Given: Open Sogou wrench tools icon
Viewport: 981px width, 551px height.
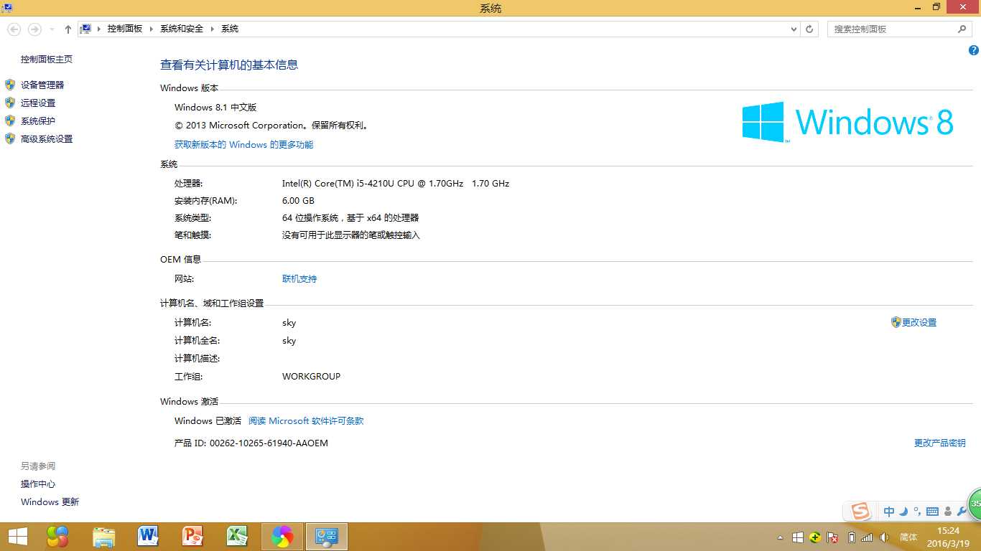Looking at the screenshot, I should tap(962, 512).
